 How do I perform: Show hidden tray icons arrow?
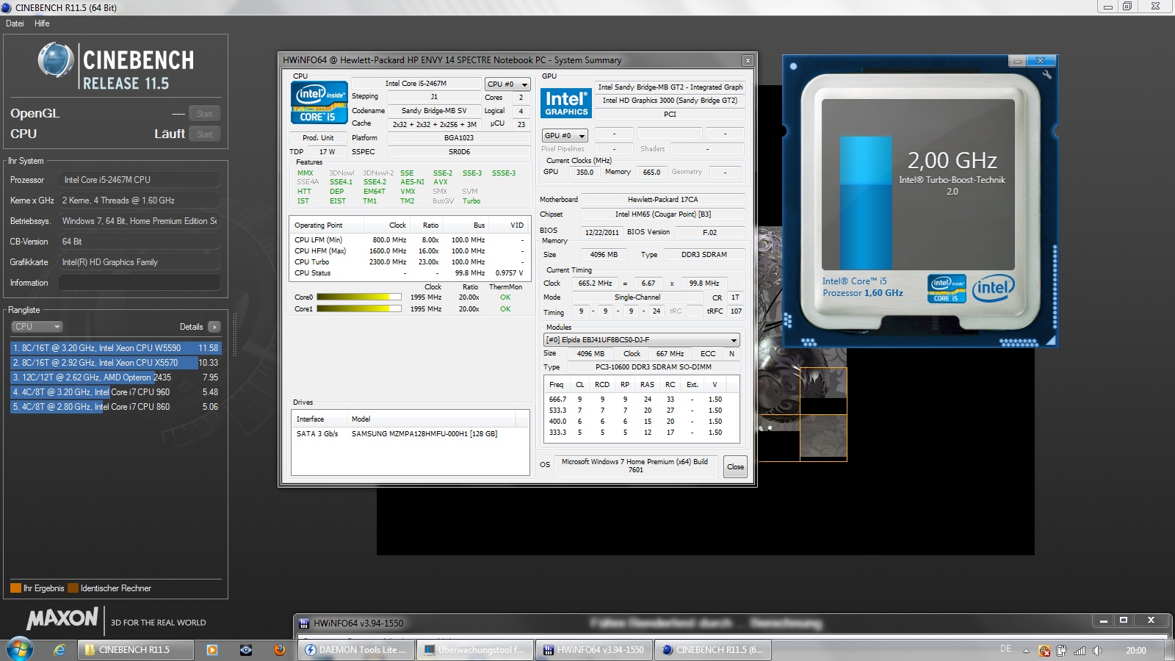1026,651
